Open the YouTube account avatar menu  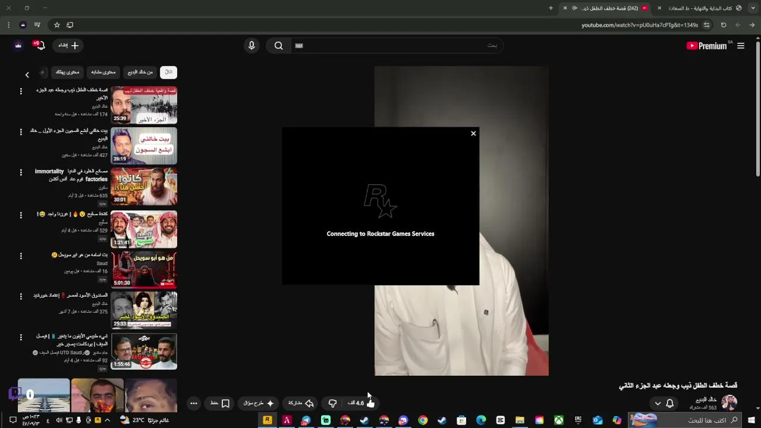(x=18, y=46)
